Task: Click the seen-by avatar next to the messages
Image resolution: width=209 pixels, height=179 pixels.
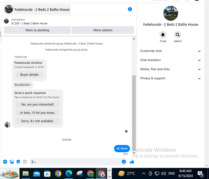Action: point(126,131)
